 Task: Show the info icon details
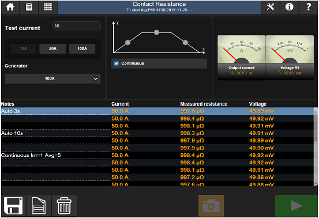290,7
